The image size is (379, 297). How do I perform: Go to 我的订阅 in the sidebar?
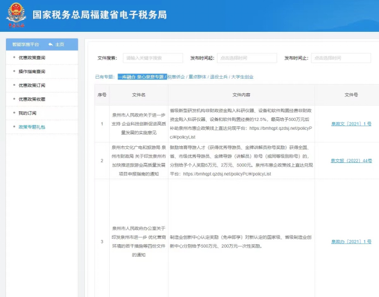[x=27, y=113]
